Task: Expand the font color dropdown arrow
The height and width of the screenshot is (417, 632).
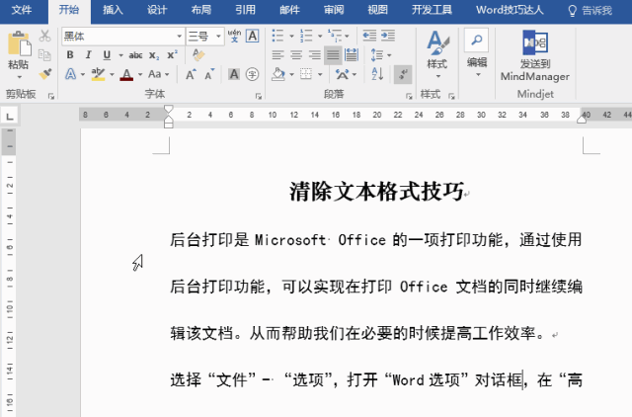Action: pos(140,75)
